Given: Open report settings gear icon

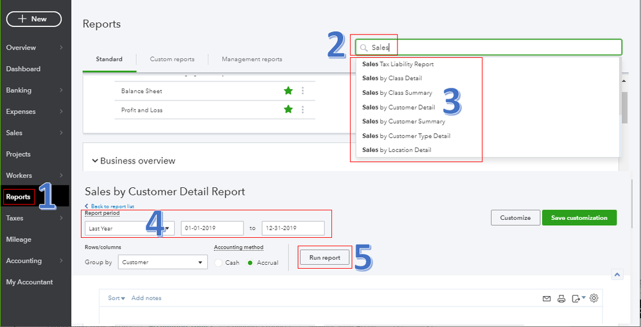Looking at the screenshot, I should pyautogui.click(x=594, y=298).
